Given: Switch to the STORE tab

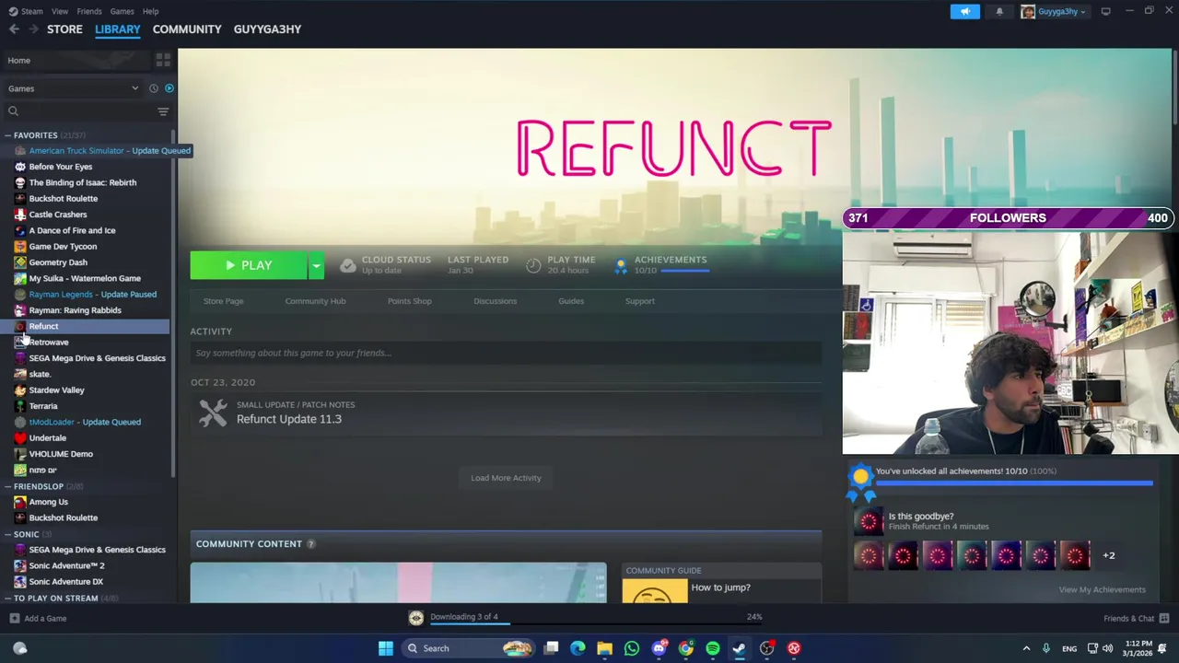Looking at the screenshot, I should 64,29.
